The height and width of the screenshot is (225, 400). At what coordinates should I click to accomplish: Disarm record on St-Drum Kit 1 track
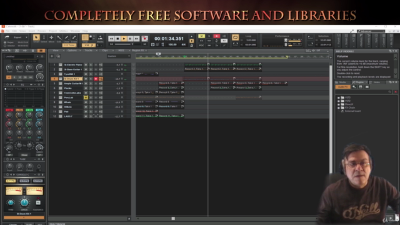coord(96,79)
